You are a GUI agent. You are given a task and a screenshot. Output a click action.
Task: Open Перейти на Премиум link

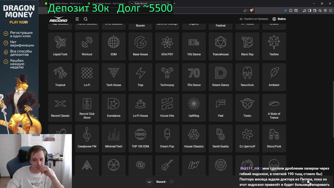tap(254, 19)
